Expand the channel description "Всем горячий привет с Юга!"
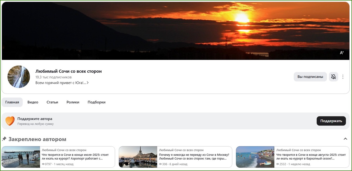 point(62,83)
